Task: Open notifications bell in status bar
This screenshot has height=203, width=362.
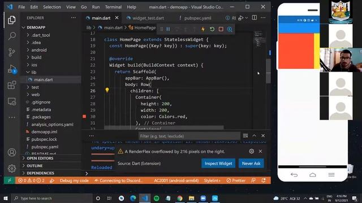Action: click(x=264, y=180)
